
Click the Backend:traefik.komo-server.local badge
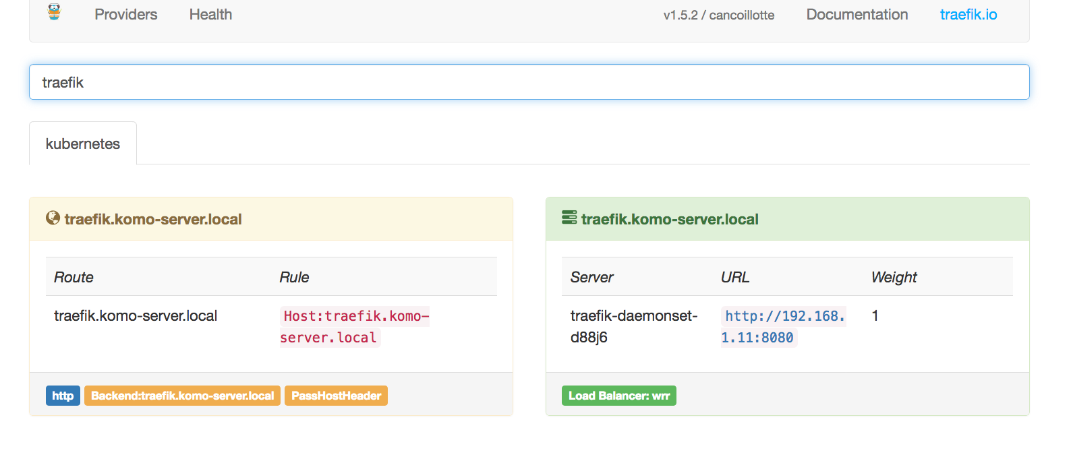[182, 396]
